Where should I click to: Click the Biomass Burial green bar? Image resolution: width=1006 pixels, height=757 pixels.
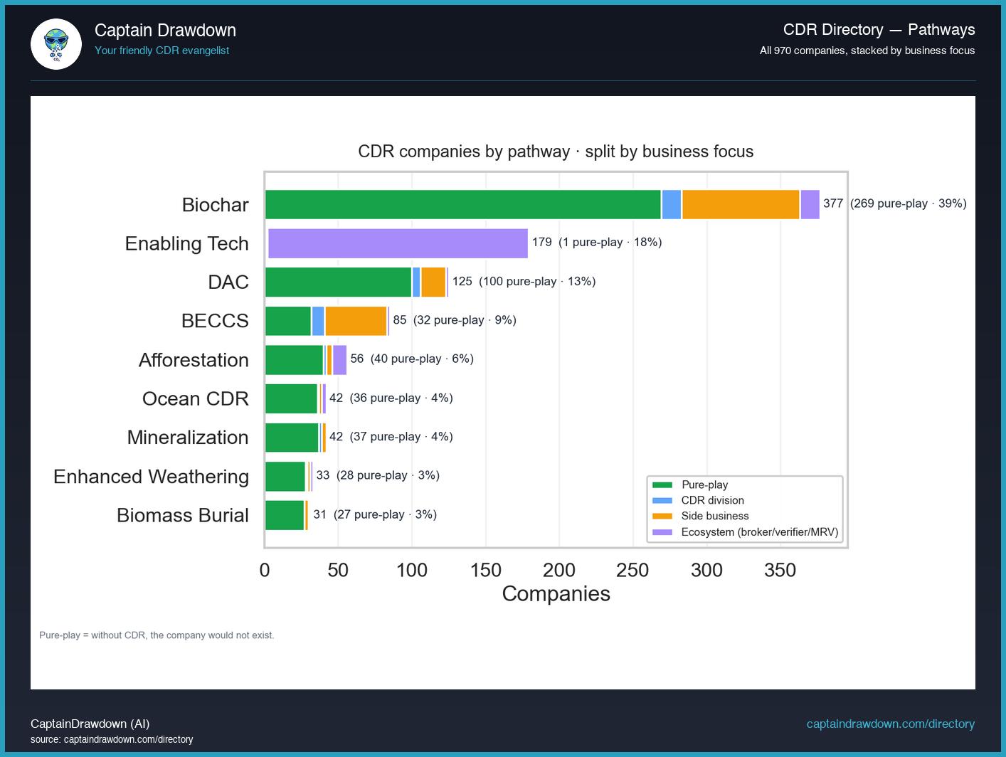tap(285, 515)
